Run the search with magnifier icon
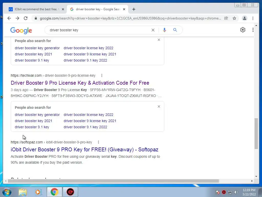 click(175, 30)
